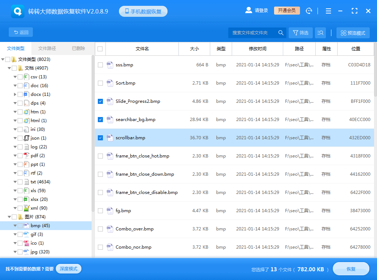This screenshot has width=377, height=280.
Task: Open the 手机数据恢复 phone recovery feature
Action: [143, 11]
